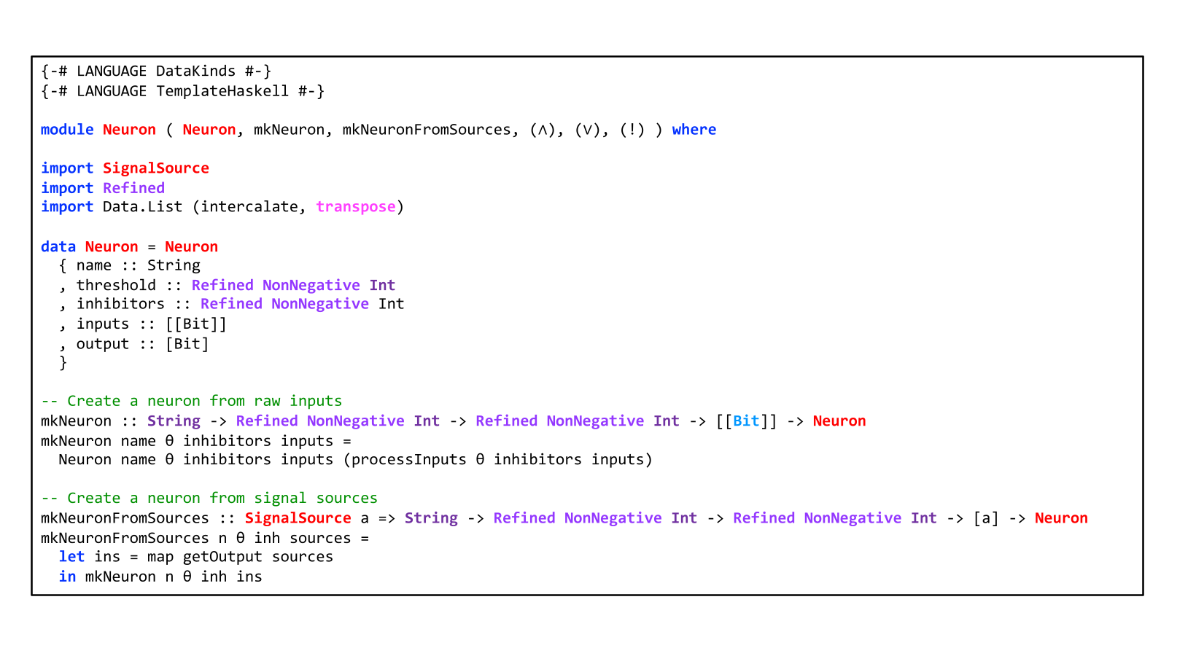Click the blue where keyword
Viewport: 1196px width, 672px height.
coord(694,130)
